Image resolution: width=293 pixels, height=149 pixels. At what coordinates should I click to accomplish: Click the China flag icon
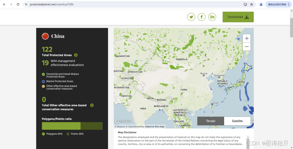(45, 36)
